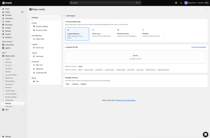Click the Home icon in sidebar
This screenshot has width=210, height=138.
pyautogui.click(x=3, y=9)
